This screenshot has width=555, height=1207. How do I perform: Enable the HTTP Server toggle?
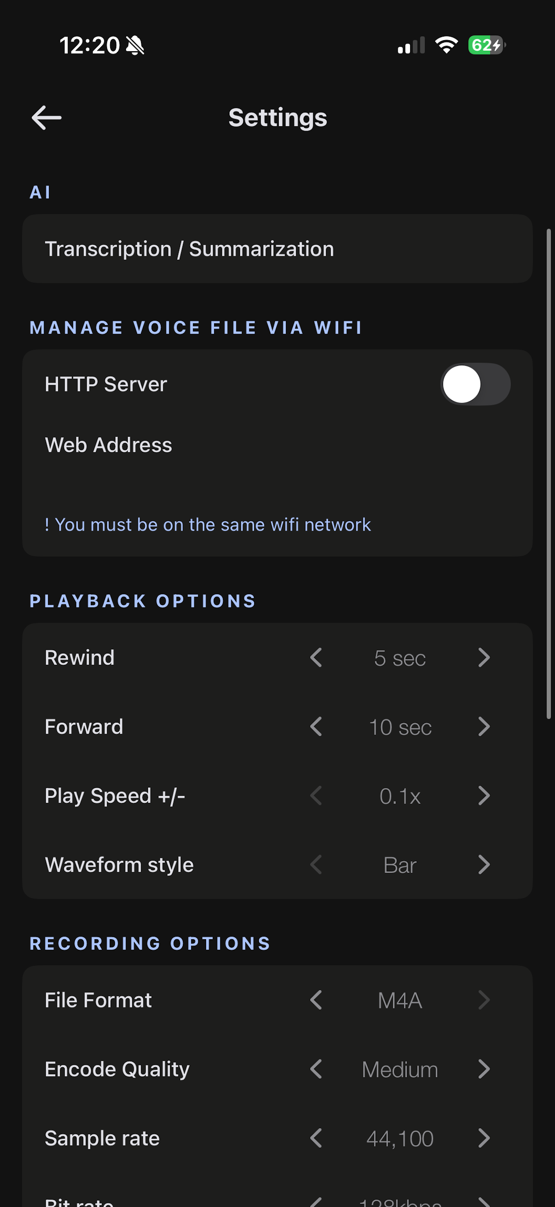(475, 384)
